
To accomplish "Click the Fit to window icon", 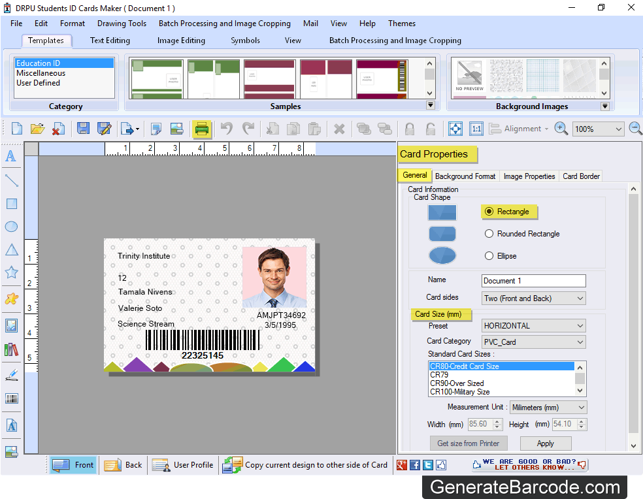I will tap(455, 129).
